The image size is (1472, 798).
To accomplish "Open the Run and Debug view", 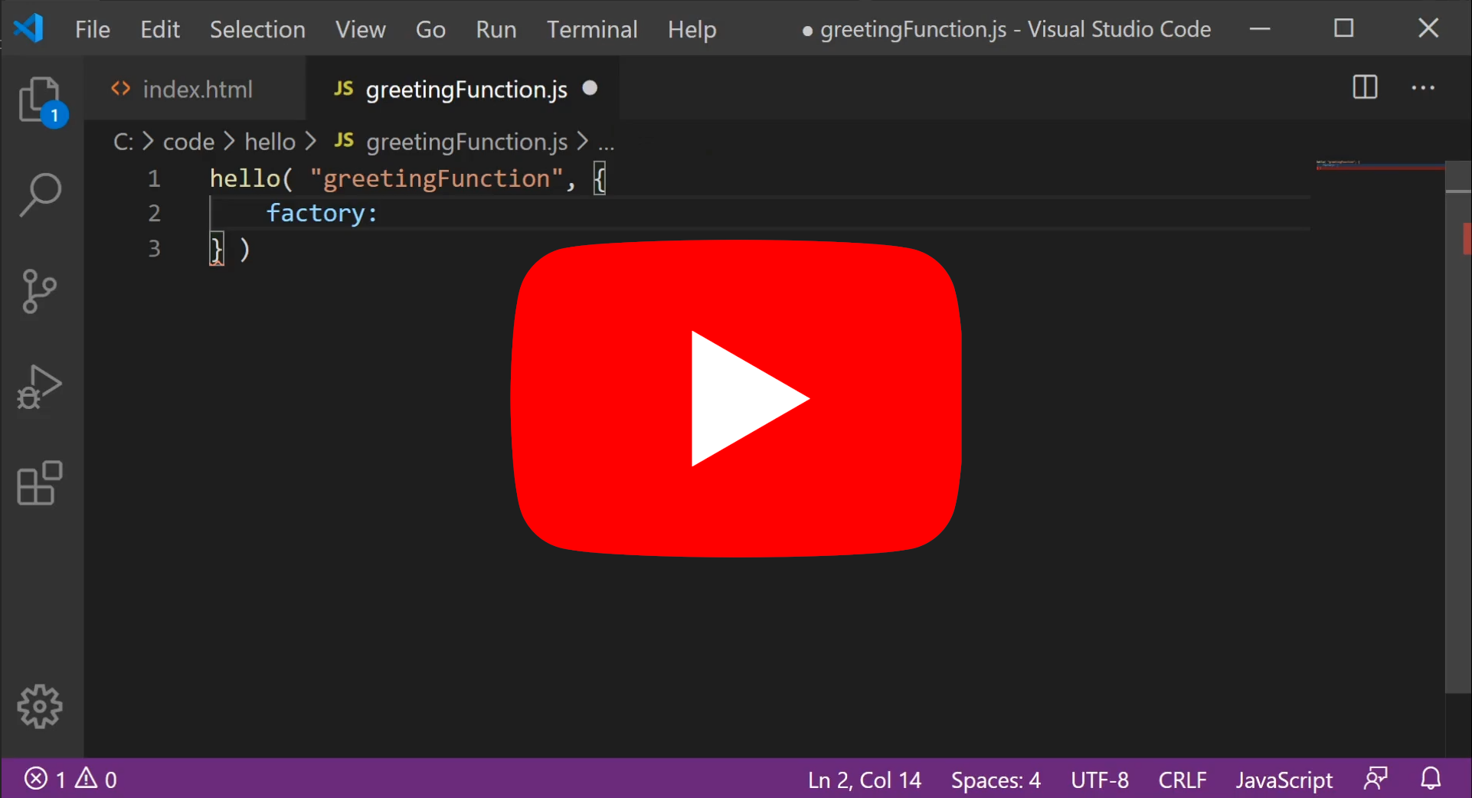I will [x=40, y=387].
